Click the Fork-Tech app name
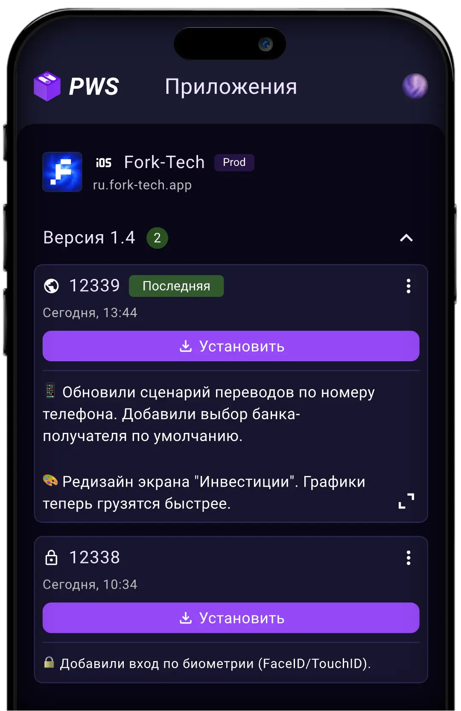Viewport: 461px width, 711px height. pos(164,163)
